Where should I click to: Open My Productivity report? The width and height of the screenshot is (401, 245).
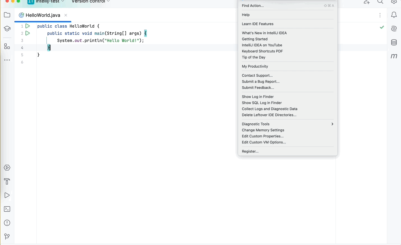287,66
